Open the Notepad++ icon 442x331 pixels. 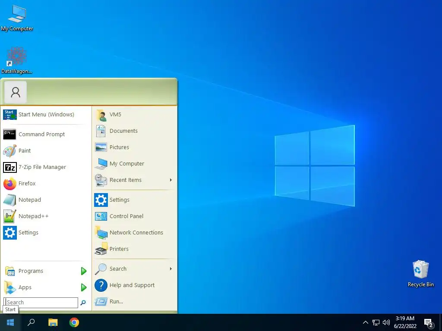(10, 216)
